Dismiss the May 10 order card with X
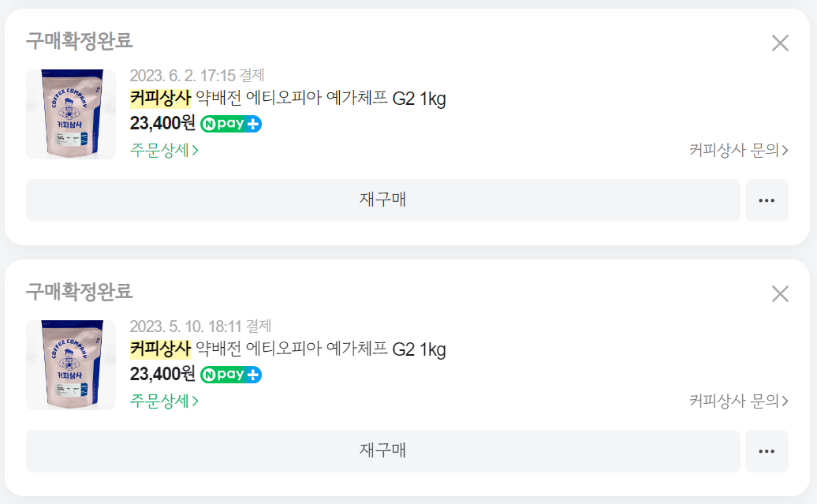This screenshot has width=817, height=504. coord(780,293)
